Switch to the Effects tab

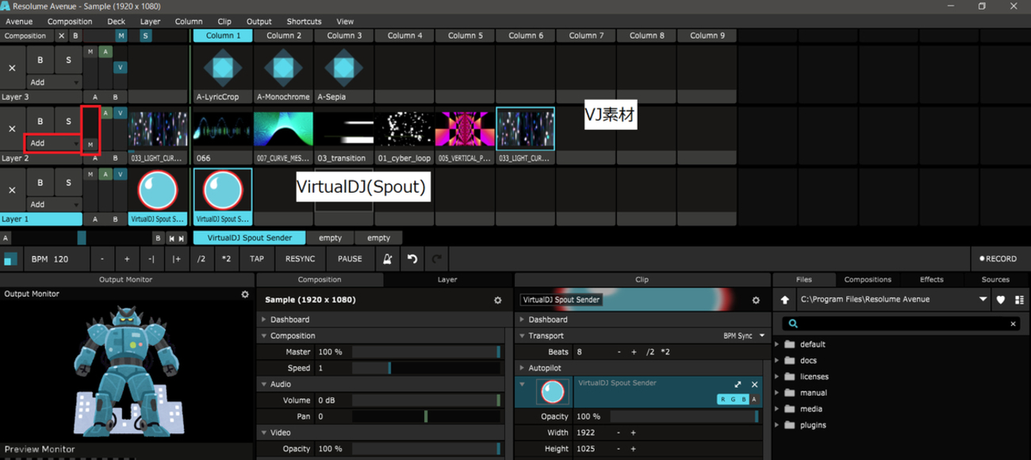pos(931,279)
